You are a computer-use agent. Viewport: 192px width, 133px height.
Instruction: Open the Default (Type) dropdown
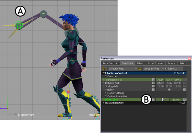point(123,69)
